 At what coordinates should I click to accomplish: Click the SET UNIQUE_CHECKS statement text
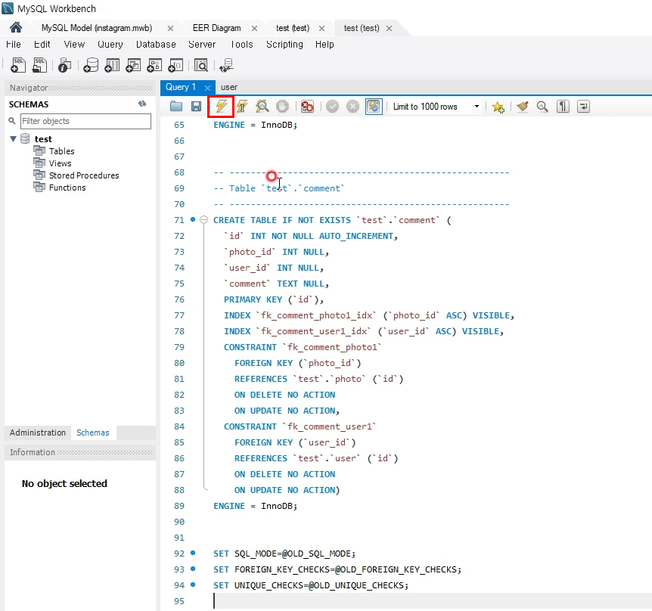[311, 585]
